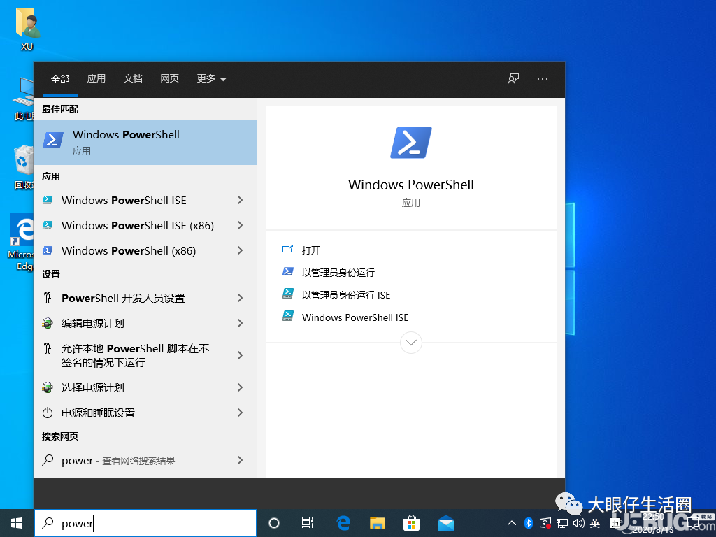Expand arrow for 选择电源计划 row
Image resolution: width=716 pixels, height=537 pixels.
pos(241,387)
